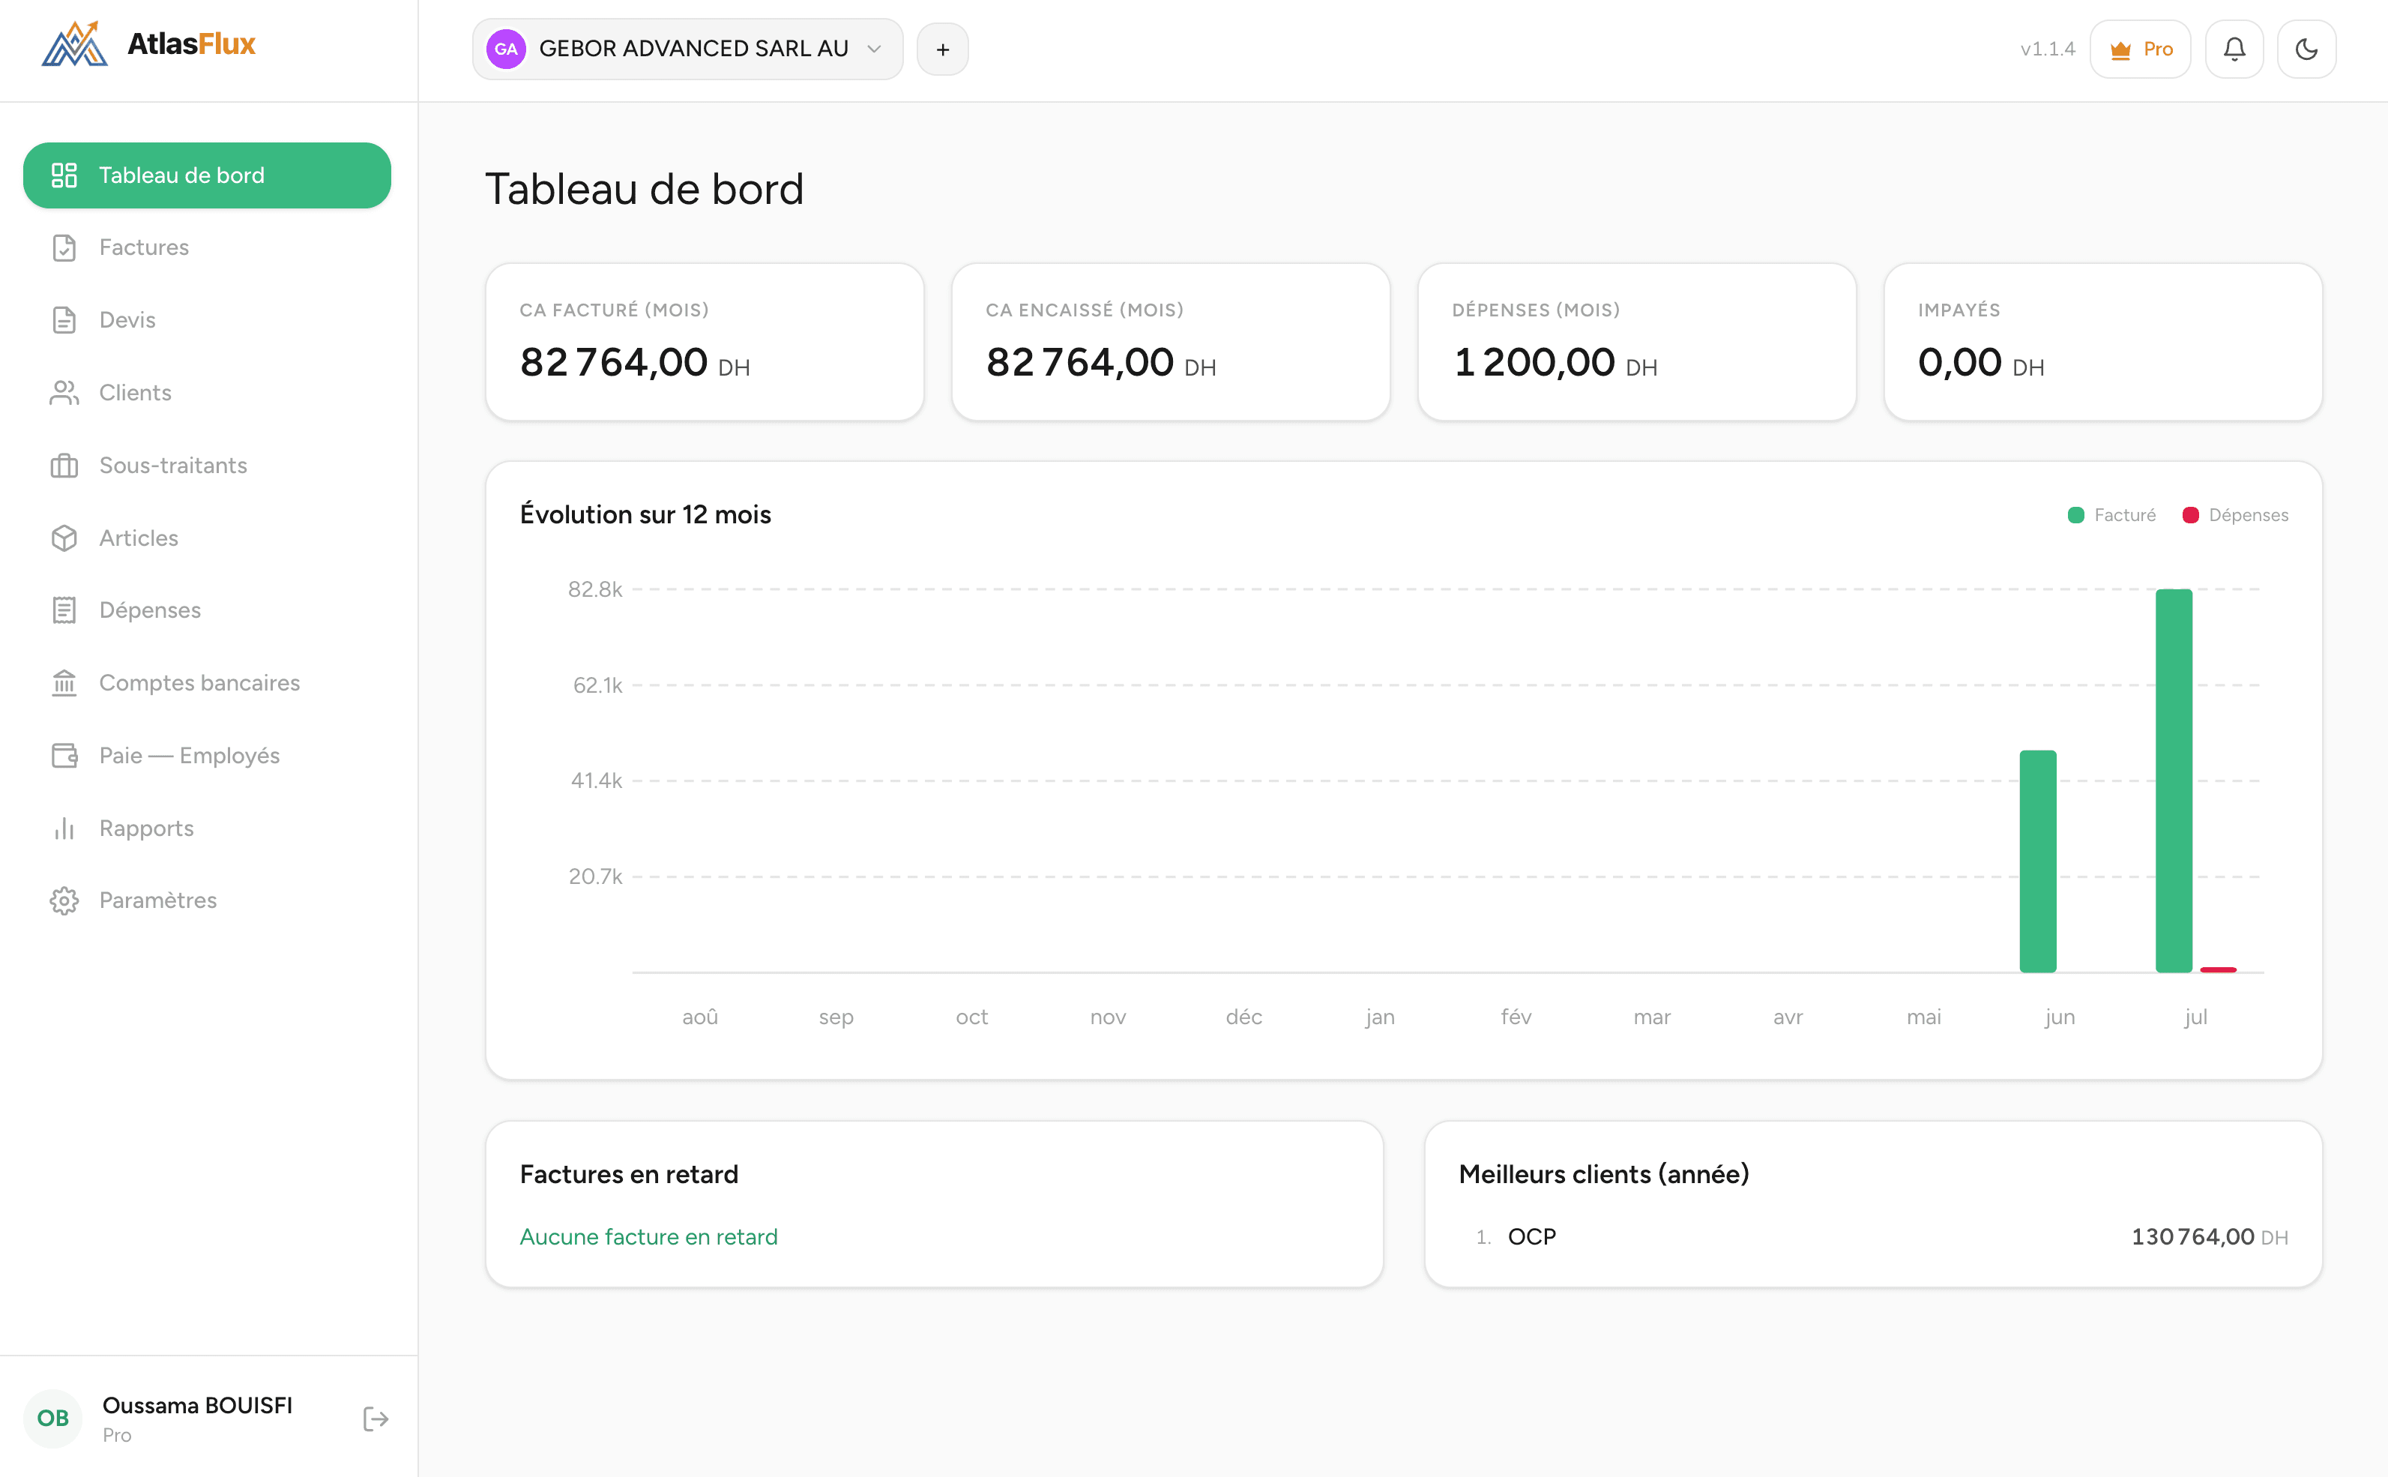Click the 'Meilleurs clients (année)' heading
The width and height of the screenshot is (2388, 1477).
[x=1603, y=1174]
